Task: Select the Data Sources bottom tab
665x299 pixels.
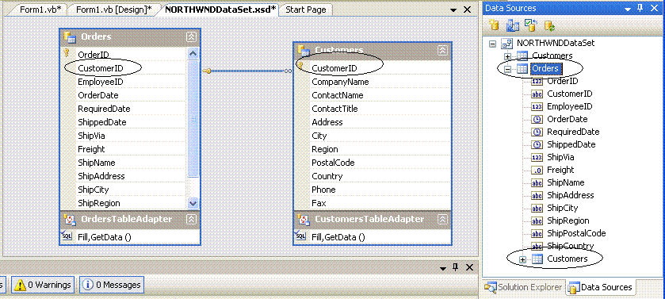Action: coord(600,287)
